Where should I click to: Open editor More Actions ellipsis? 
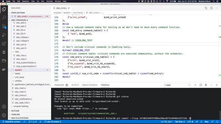click(217, 8)
